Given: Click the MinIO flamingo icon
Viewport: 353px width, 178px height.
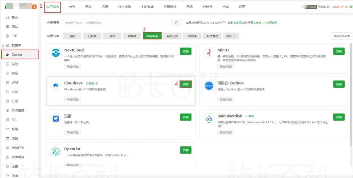Looking at the screenshot, I should pyautogui.click(x=209, y=53).
